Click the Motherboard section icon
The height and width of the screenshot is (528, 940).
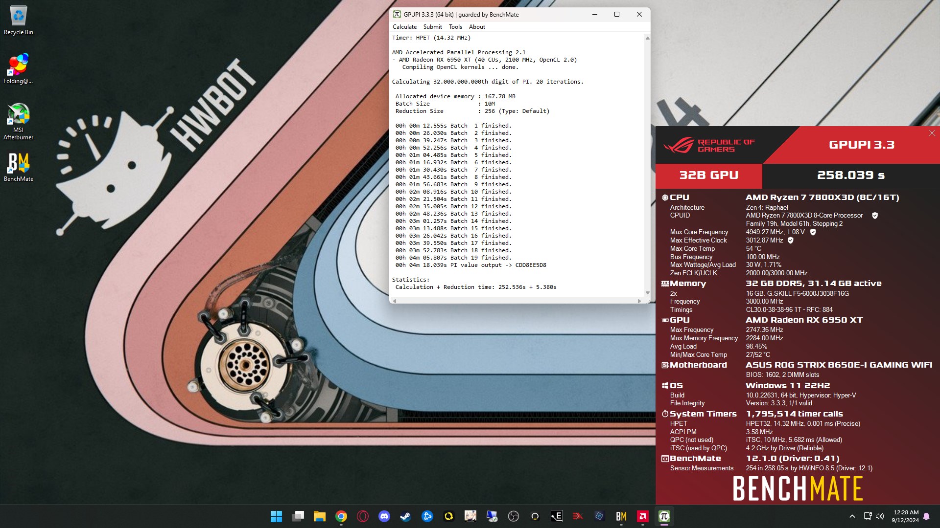(665, 365)
